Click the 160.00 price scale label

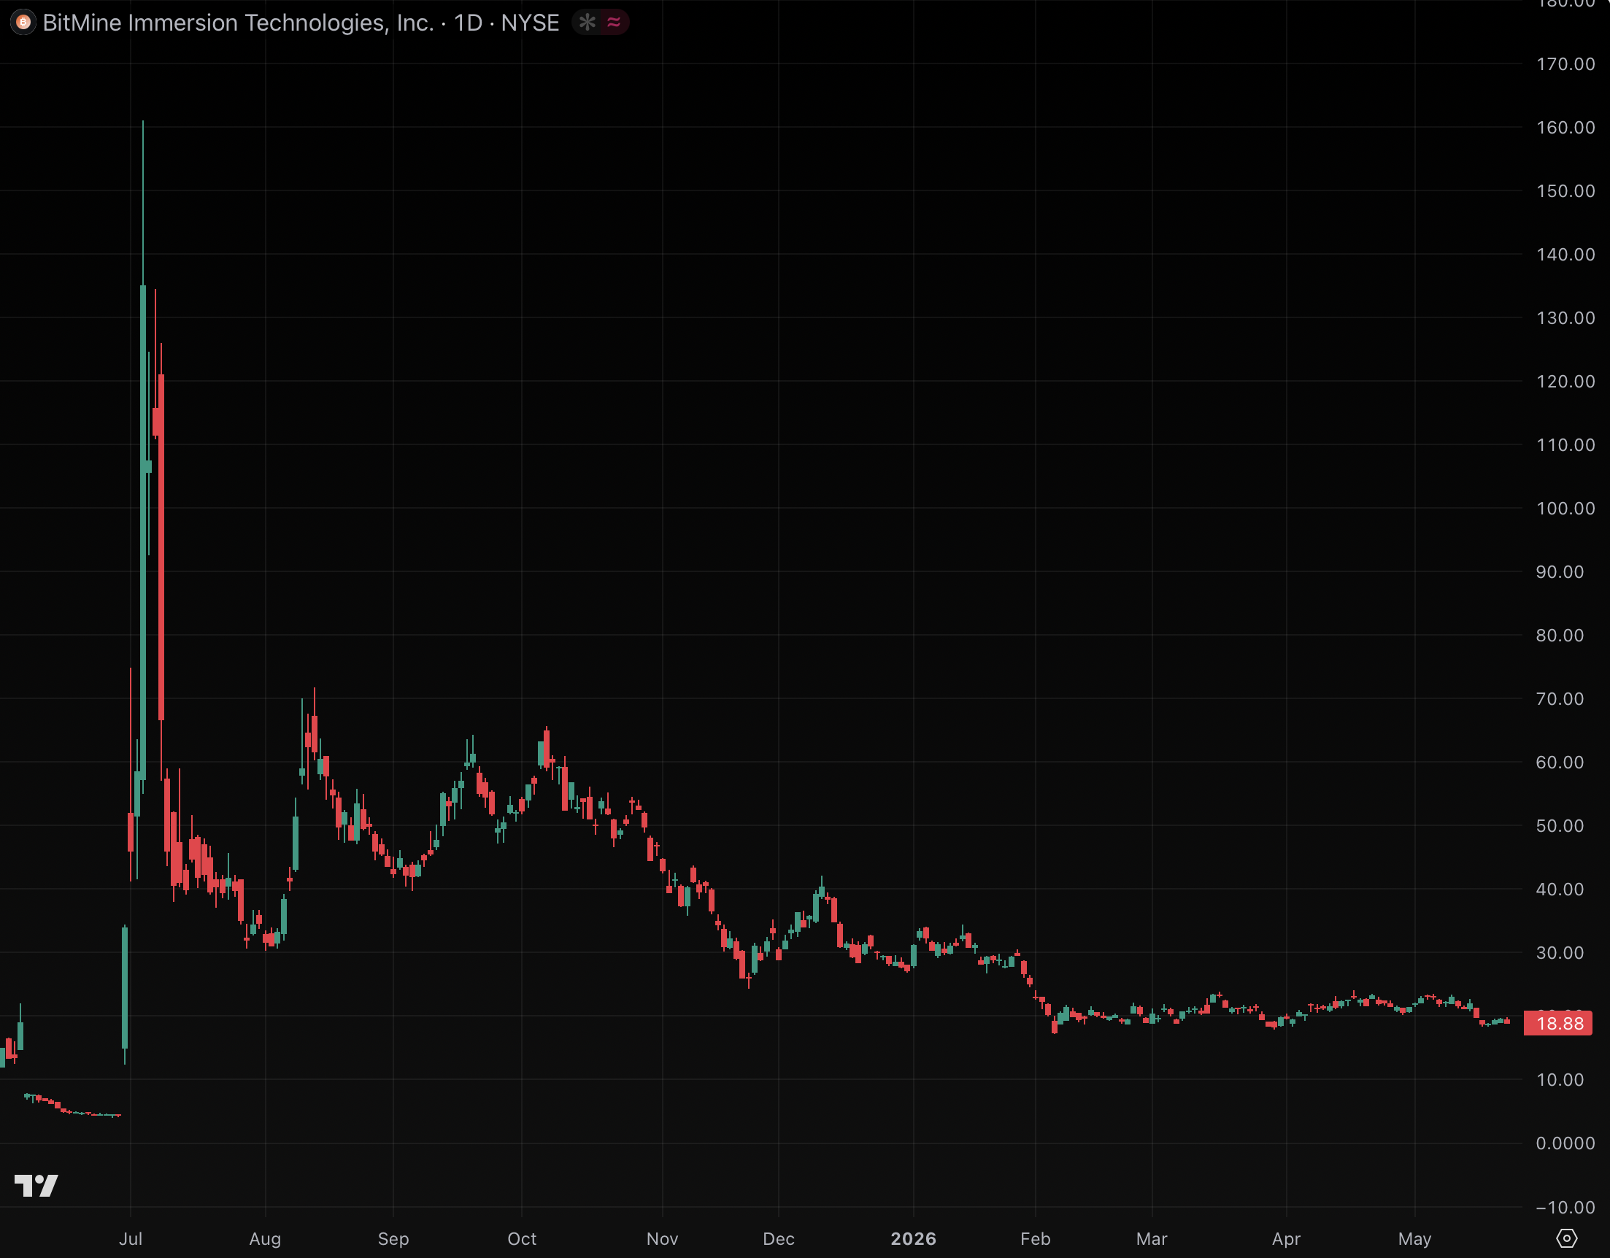point(1565,128)
